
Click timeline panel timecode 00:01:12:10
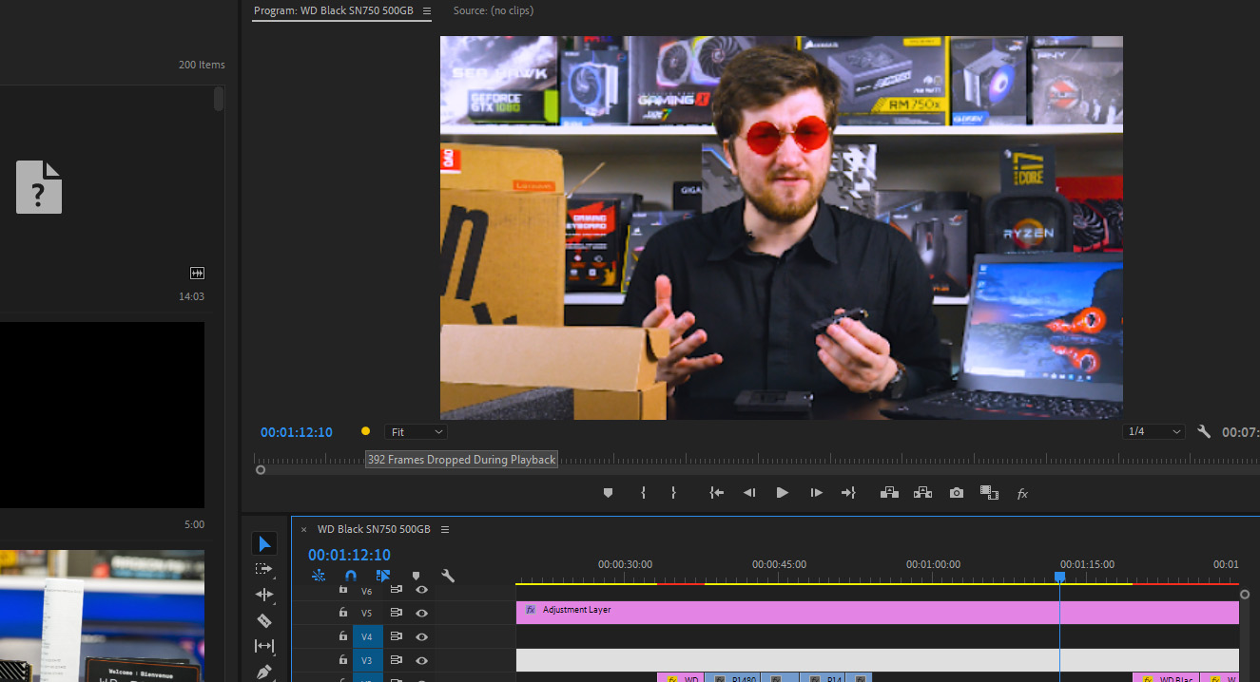pos(349,555)
